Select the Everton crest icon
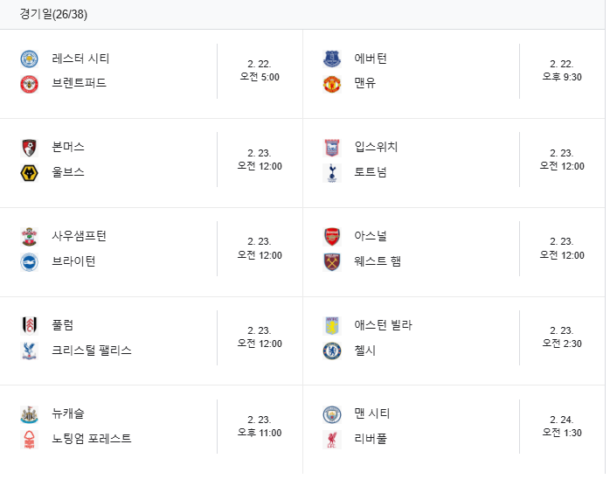The height and width of the screenshot is (500, 610). click(x=332, y=59)
